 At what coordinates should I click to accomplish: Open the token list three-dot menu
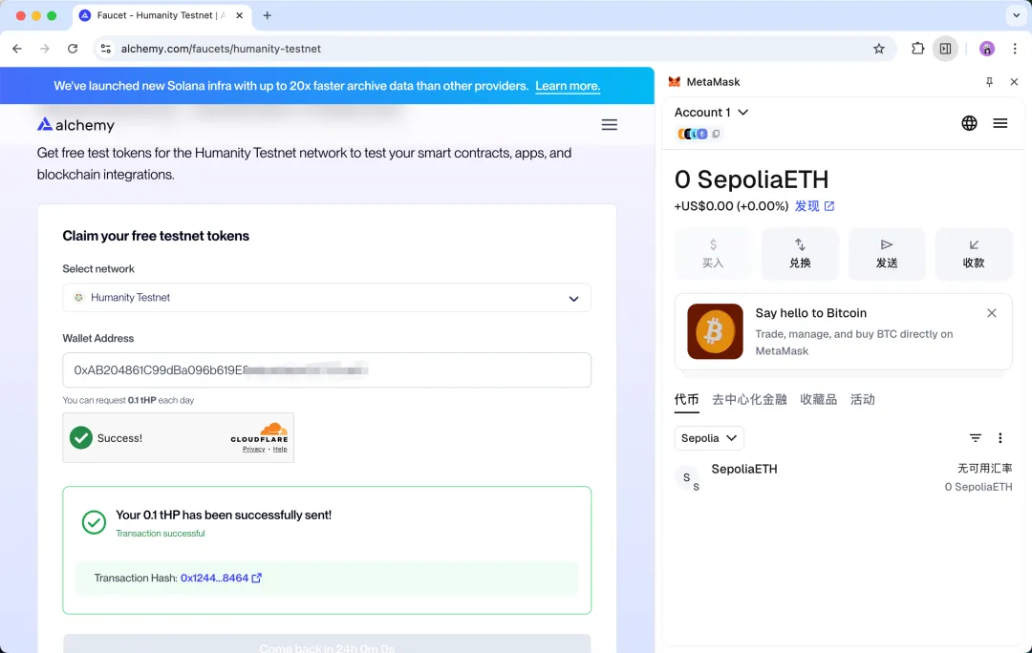pos(1000,438)
